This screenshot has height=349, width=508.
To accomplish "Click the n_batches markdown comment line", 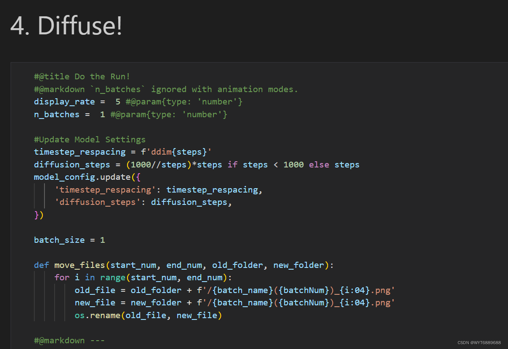I will 166,89.
